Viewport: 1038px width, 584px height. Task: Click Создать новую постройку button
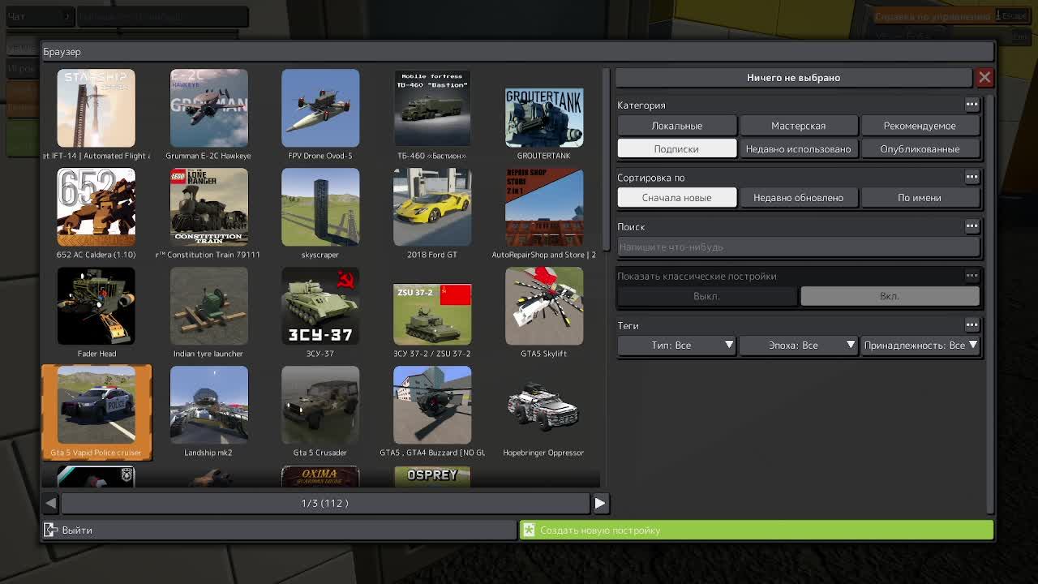point(756,530)
